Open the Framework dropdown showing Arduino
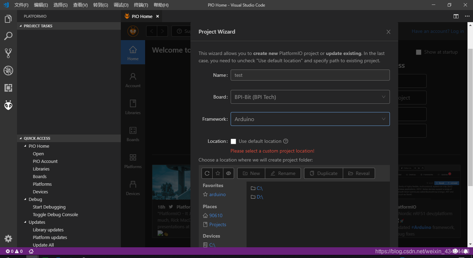The height and width of the screenshot is (258, 473). (310, 119)
